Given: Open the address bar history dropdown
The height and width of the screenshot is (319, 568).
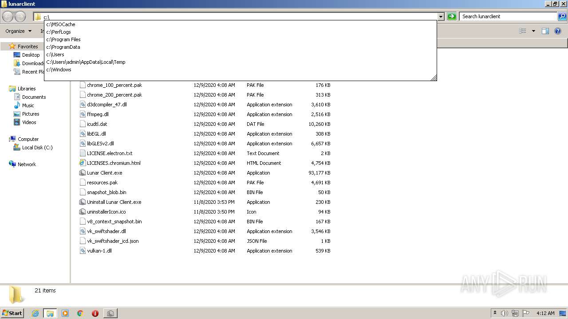Looking at the screenshot, I should [x=441, y=17].
